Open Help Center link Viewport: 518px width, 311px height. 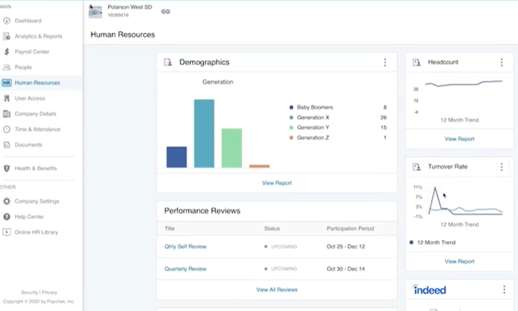click(x=29, y=216)
